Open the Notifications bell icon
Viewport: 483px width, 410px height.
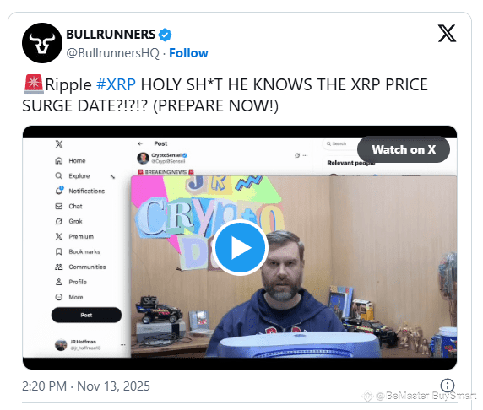point(59,191)
